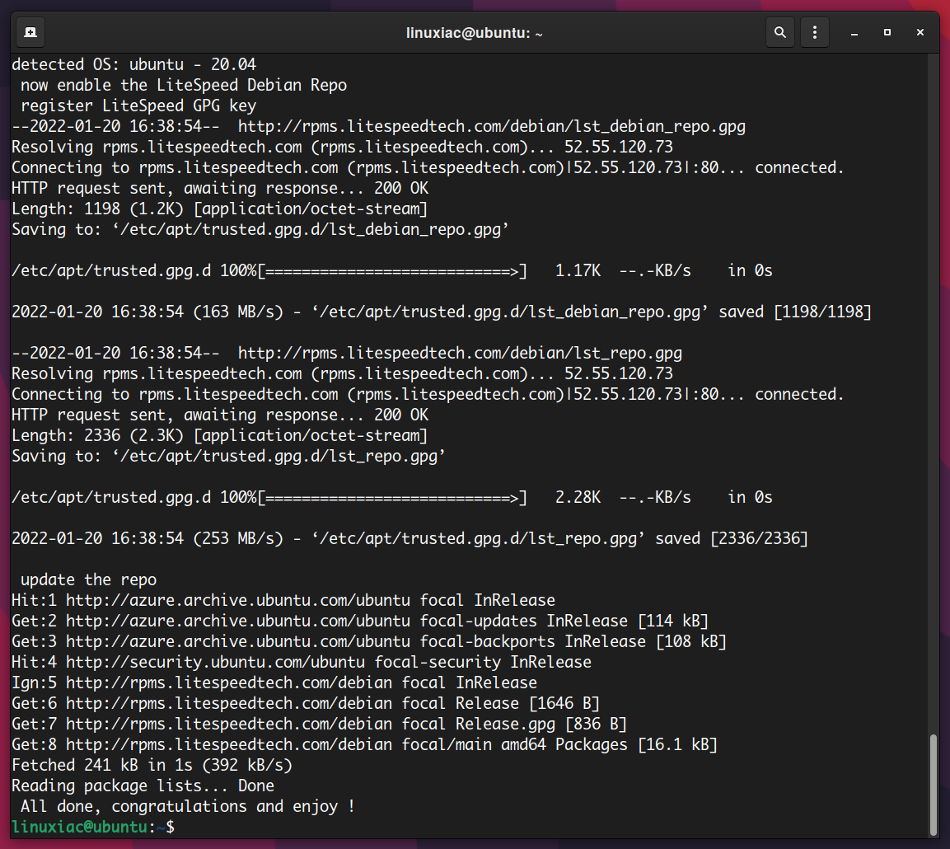Click "Saving to: '/etc/apt/trusted.gpg.d/lst_debian_repo.gpg'" line
The height and width of the screenshot is (849, 950).
(260, 229)
